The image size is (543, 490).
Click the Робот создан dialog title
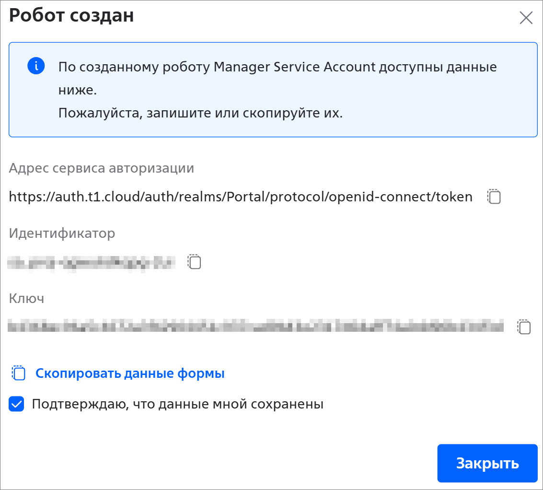(x=71, y=16)
